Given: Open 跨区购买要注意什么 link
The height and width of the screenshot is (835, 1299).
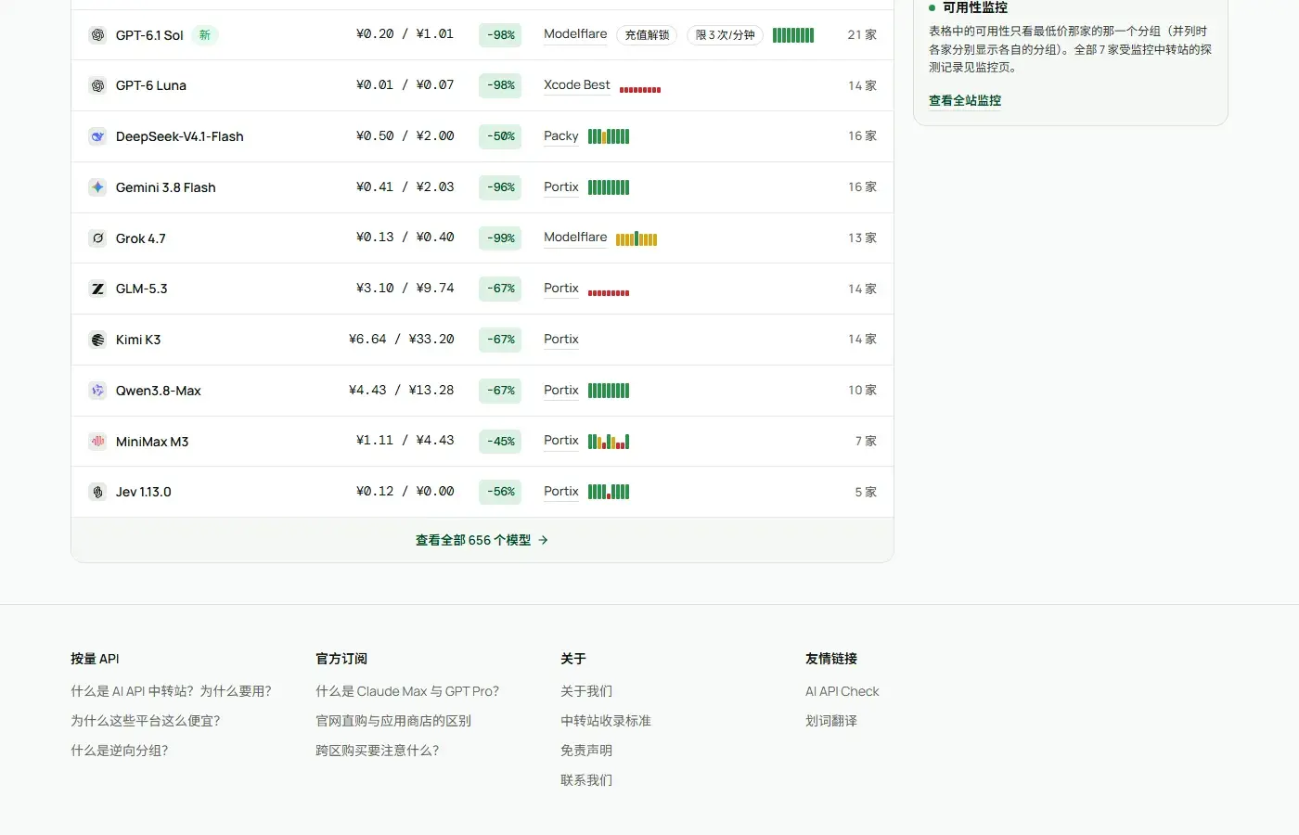Looking at the screenshot, I should tap(378, 751).
